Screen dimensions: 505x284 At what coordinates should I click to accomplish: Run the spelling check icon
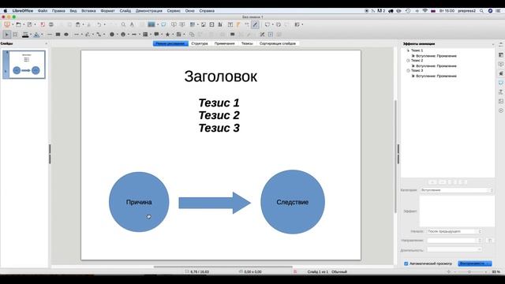[132, 24]
